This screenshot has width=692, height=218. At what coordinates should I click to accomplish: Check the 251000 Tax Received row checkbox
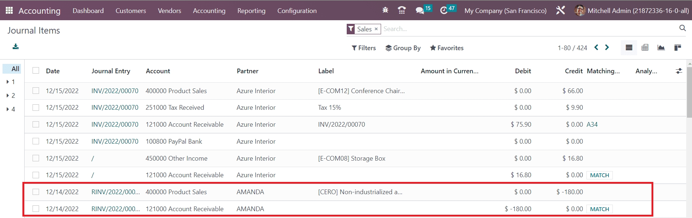tap(36, 108)
